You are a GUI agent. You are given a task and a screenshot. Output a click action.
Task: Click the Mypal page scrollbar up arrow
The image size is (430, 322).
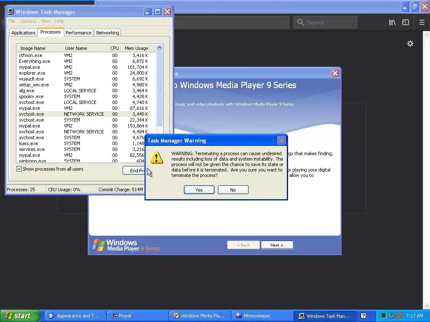426,34
